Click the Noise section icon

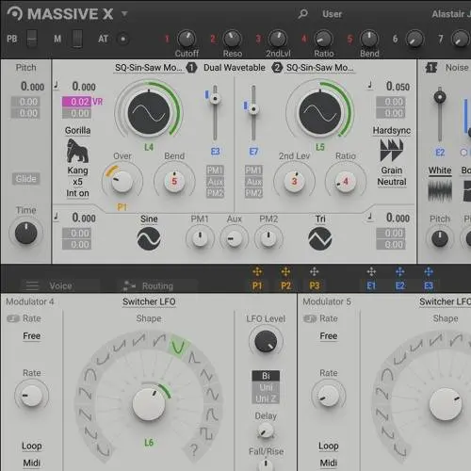[431, 67]
